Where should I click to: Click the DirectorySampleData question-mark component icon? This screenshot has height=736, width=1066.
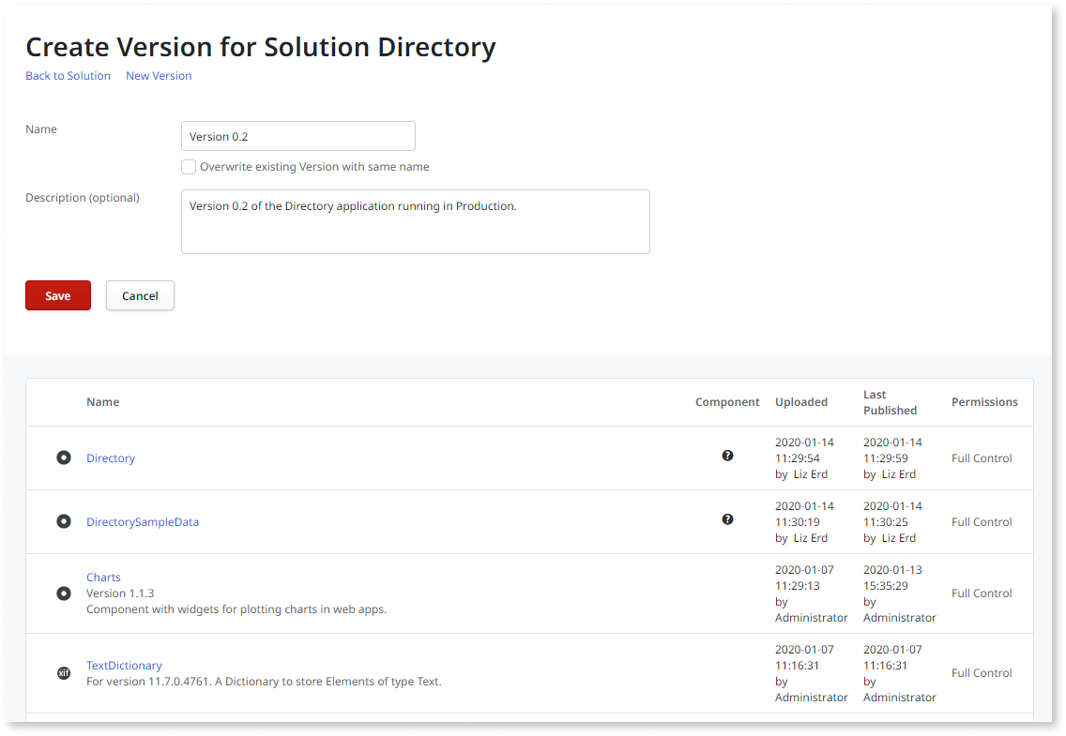[727, 519]
